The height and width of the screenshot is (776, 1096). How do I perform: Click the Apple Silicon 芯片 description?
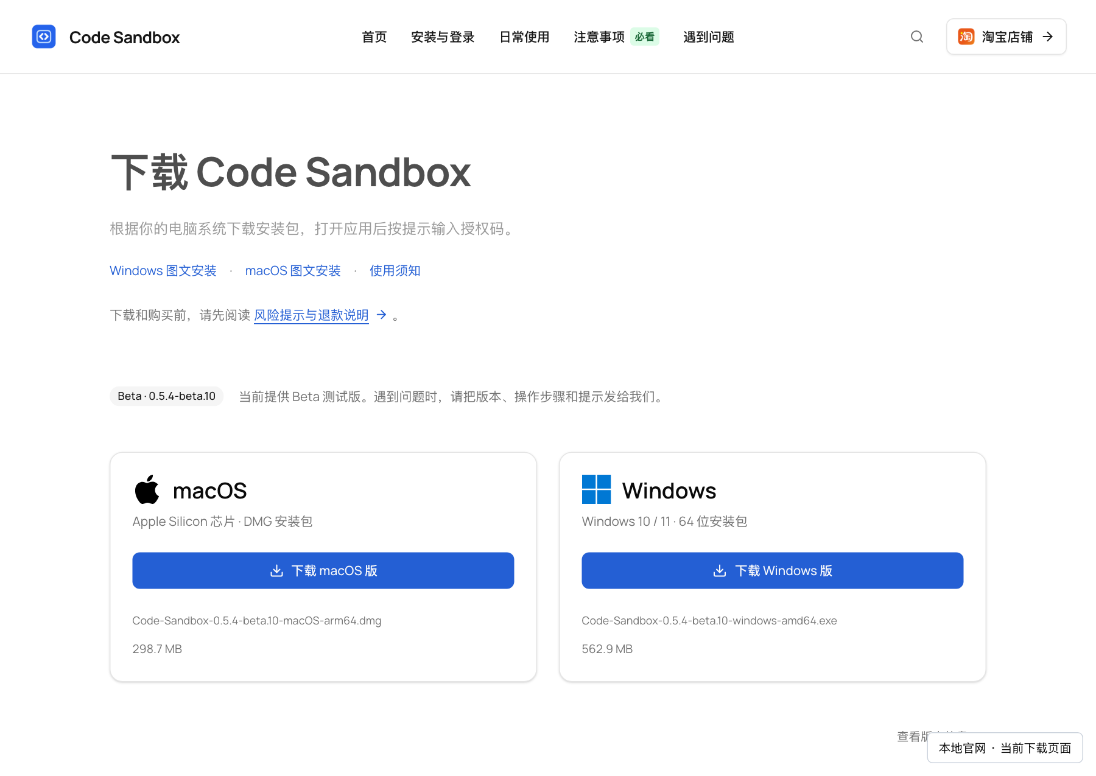click(222, 522)
